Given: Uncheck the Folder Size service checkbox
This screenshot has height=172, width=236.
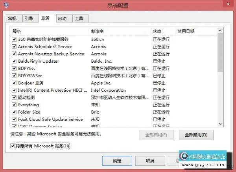Looking at the screenshot, I should 14,112.
